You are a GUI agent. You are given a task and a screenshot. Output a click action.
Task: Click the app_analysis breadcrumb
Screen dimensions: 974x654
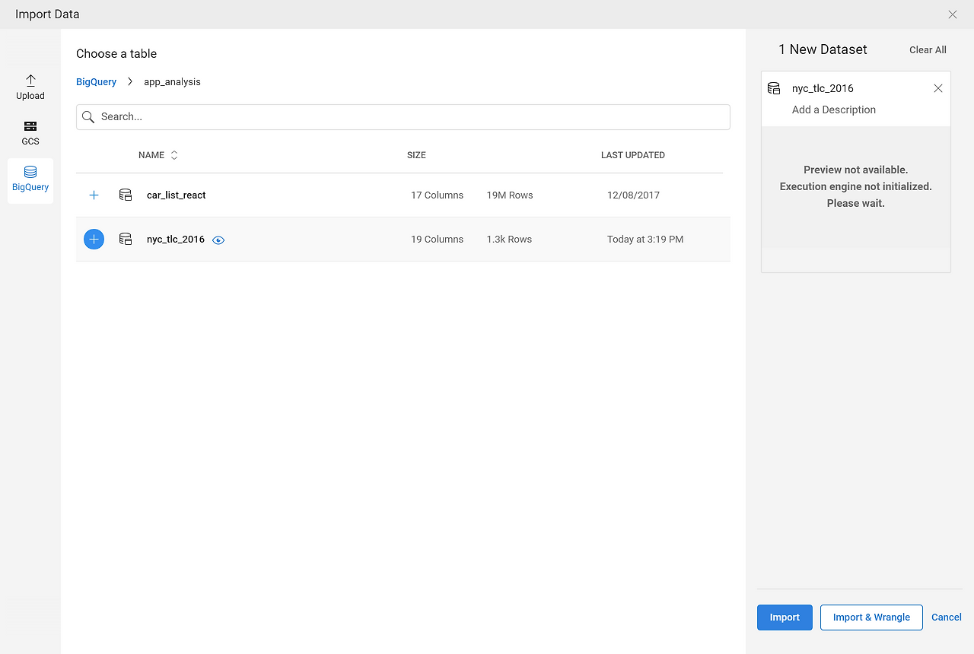click(172, 81)
